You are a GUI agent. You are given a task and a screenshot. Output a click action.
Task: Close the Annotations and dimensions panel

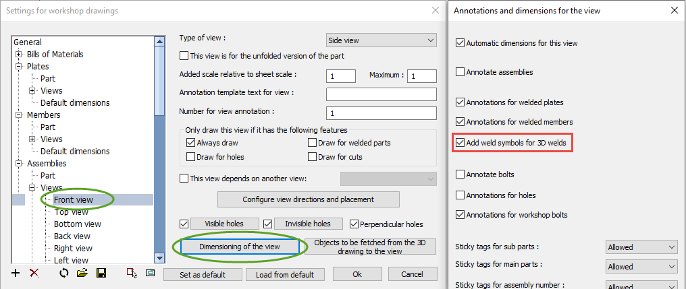[673, 10]
